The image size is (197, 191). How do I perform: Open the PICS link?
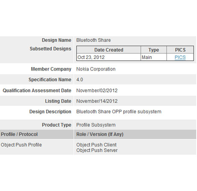180,57
